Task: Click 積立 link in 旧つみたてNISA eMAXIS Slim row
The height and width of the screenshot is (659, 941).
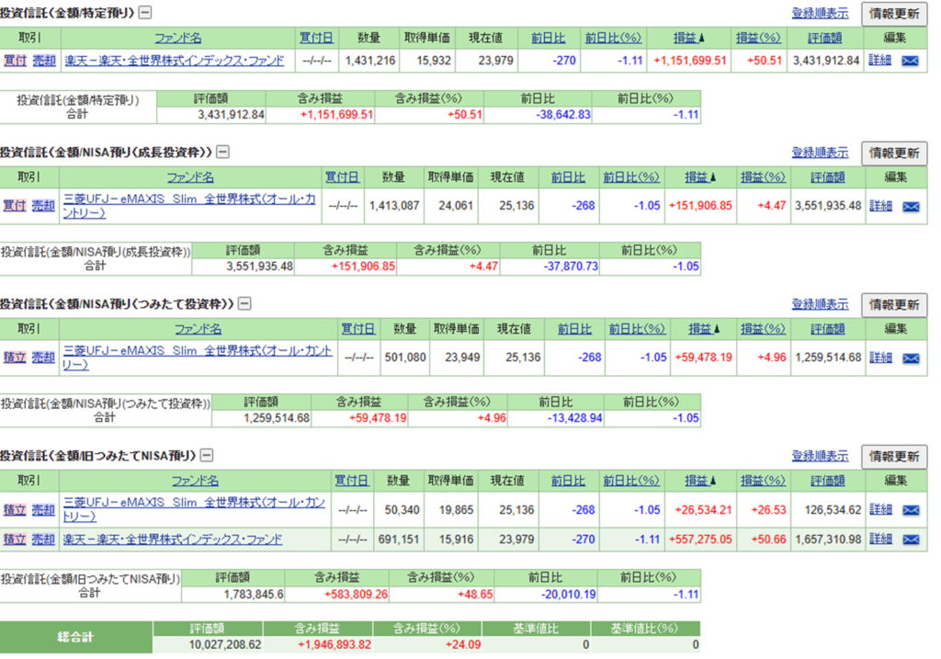Action: pos(15,509)
